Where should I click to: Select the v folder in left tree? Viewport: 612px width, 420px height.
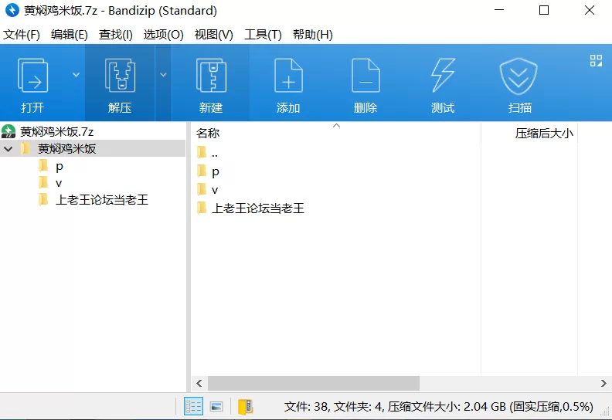[x=59, y=183]
